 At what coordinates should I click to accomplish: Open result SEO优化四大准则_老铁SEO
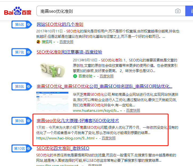[63, 148]
